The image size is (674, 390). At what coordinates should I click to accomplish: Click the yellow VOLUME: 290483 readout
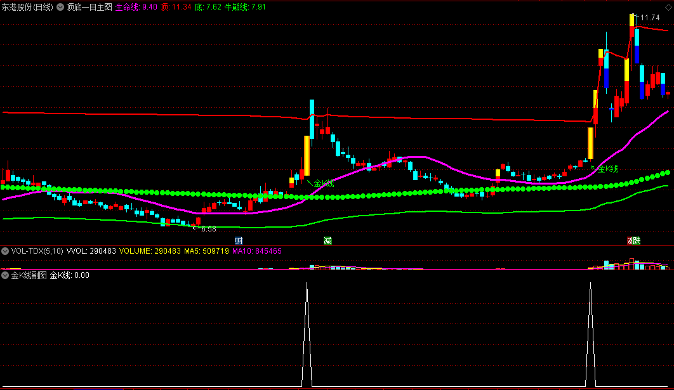[150, 251]
